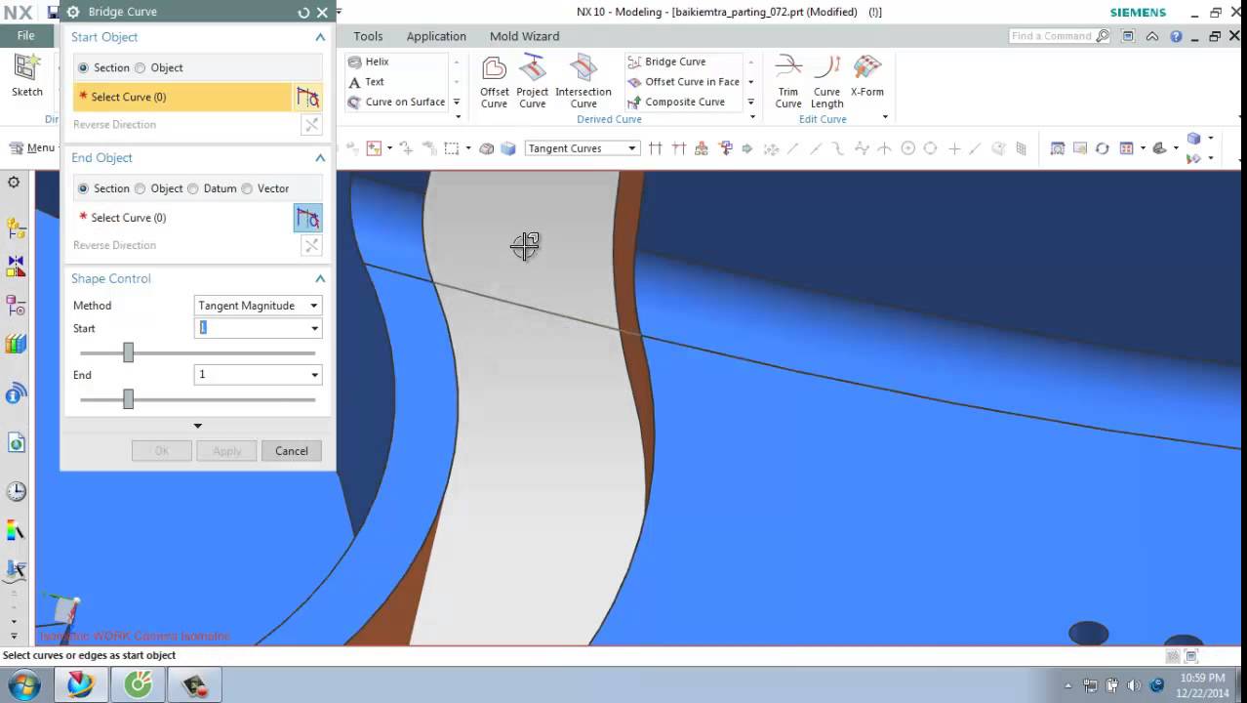Open Bridge Curve dialog options gear
1247x703 pixels.
[73, 13]
